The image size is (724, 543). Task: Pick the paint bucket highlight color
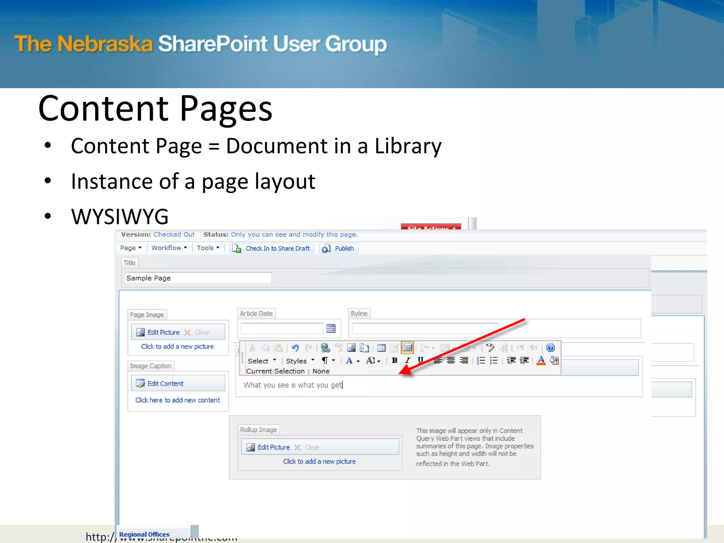click(x=554, y=361)
